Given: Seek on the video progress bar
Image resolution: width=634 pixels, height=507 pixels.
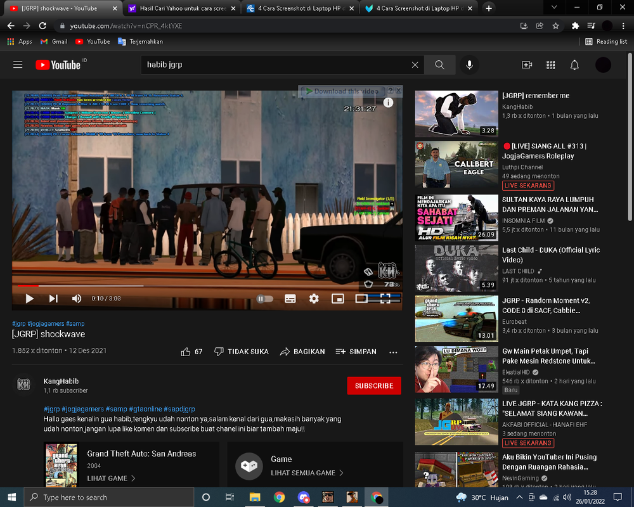Looking at the screenshot, I should coord(207,285).
